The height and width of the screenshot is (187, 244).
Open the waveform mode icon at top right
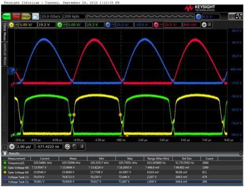[x=239, y=16]
